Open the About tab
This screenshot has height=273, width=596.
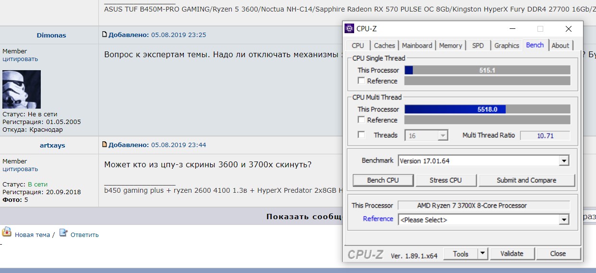coord(560,45)
